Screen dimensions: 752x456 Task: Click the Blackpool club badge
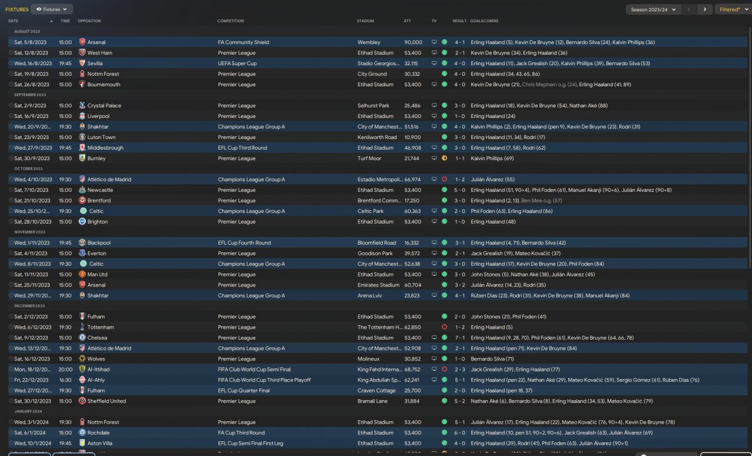pyautogui.click(x=82, y=243)
